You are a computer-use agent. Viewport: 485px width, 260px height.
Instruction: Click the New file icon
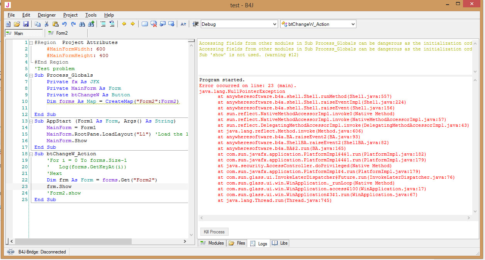pyautogui.click(x=8, y=24)
